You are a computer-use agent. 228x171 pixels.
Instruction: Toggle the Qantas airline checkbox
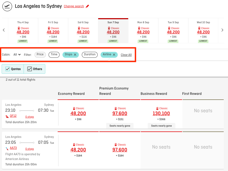(8, 69)
